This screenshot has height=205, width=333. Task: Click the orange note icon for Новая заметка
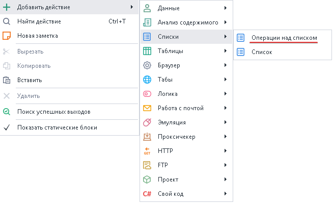[x=7, y=36]
